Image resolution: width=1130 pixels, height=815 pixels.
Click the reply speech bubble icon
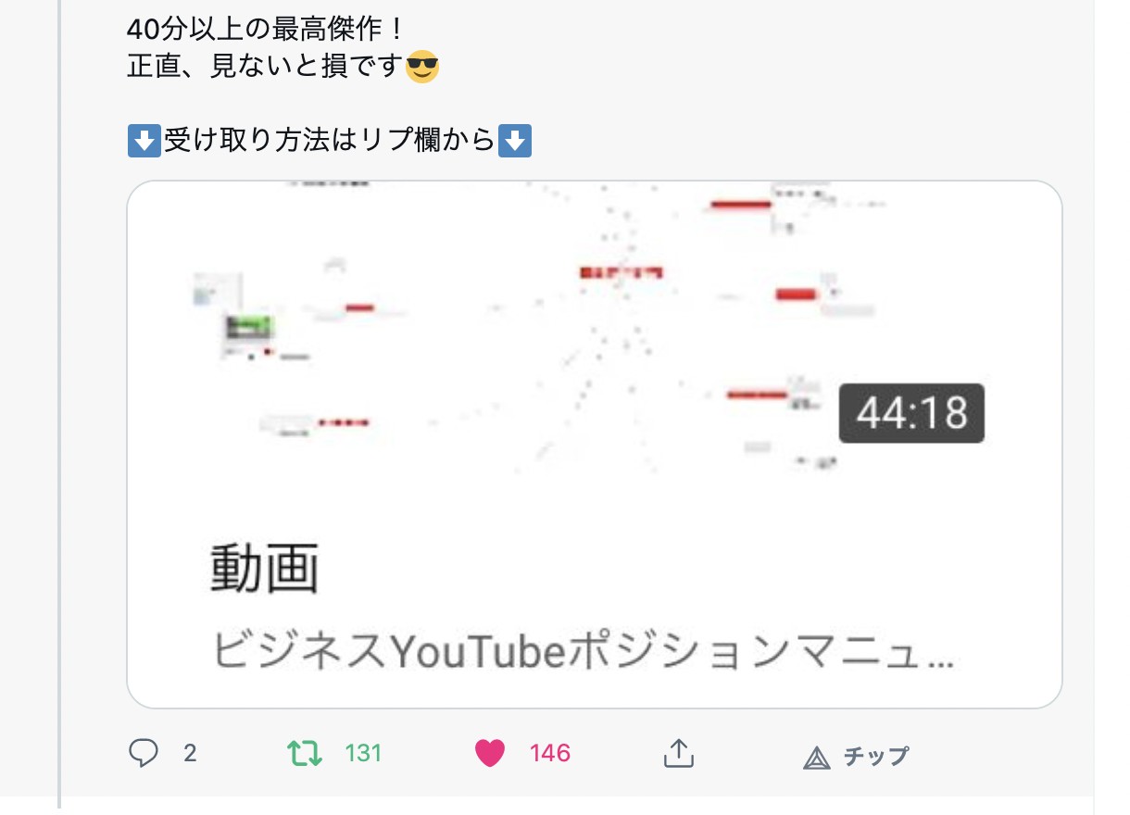click(143, 753)
